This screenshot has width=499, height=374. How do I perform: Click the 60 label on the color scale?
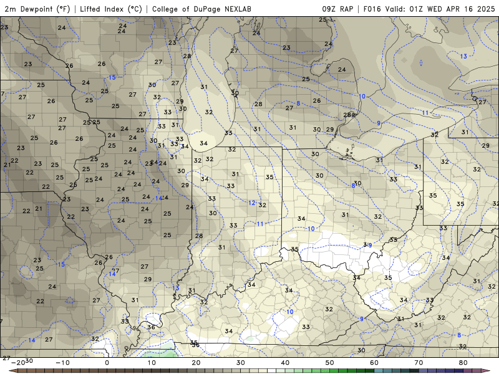pos(374,363)
